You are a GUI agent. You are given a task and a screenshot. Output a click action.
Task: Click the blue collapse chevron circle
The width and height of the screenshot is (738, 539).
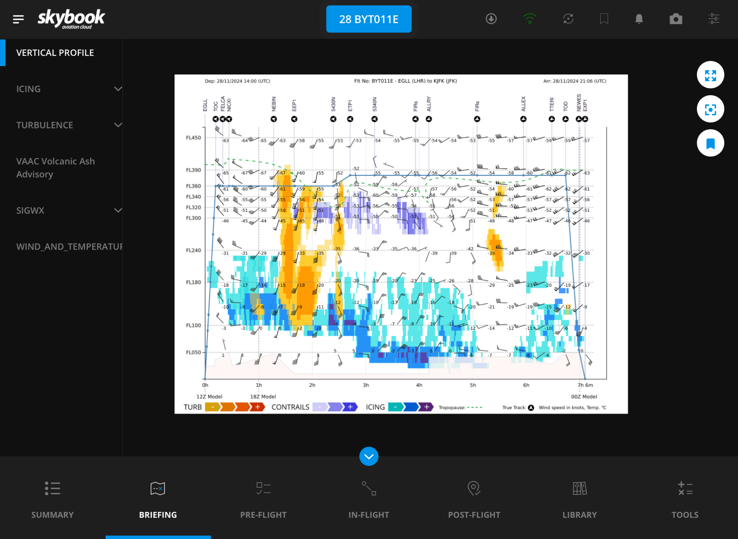point(368,456)
